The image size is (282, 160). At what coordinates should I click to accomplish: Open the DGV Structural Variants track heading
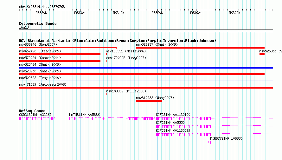(117, 41)
